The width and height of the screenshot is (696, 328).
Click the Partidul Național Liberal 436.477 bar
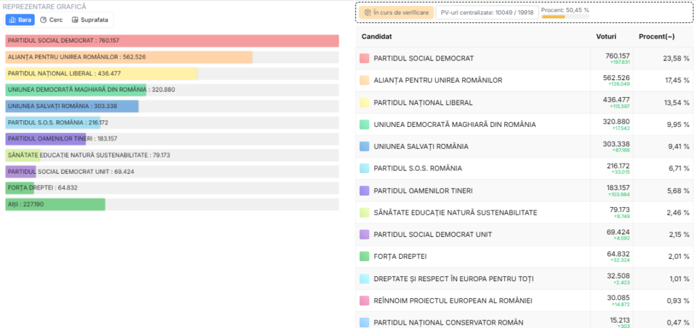101,73
